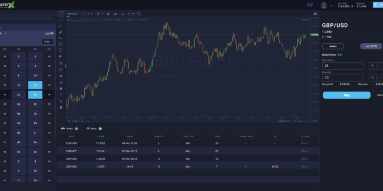Image resolution: width=383 pixels, height=191 pixels.
Task: Select the crosshair cursor tool
Action: 61,14
